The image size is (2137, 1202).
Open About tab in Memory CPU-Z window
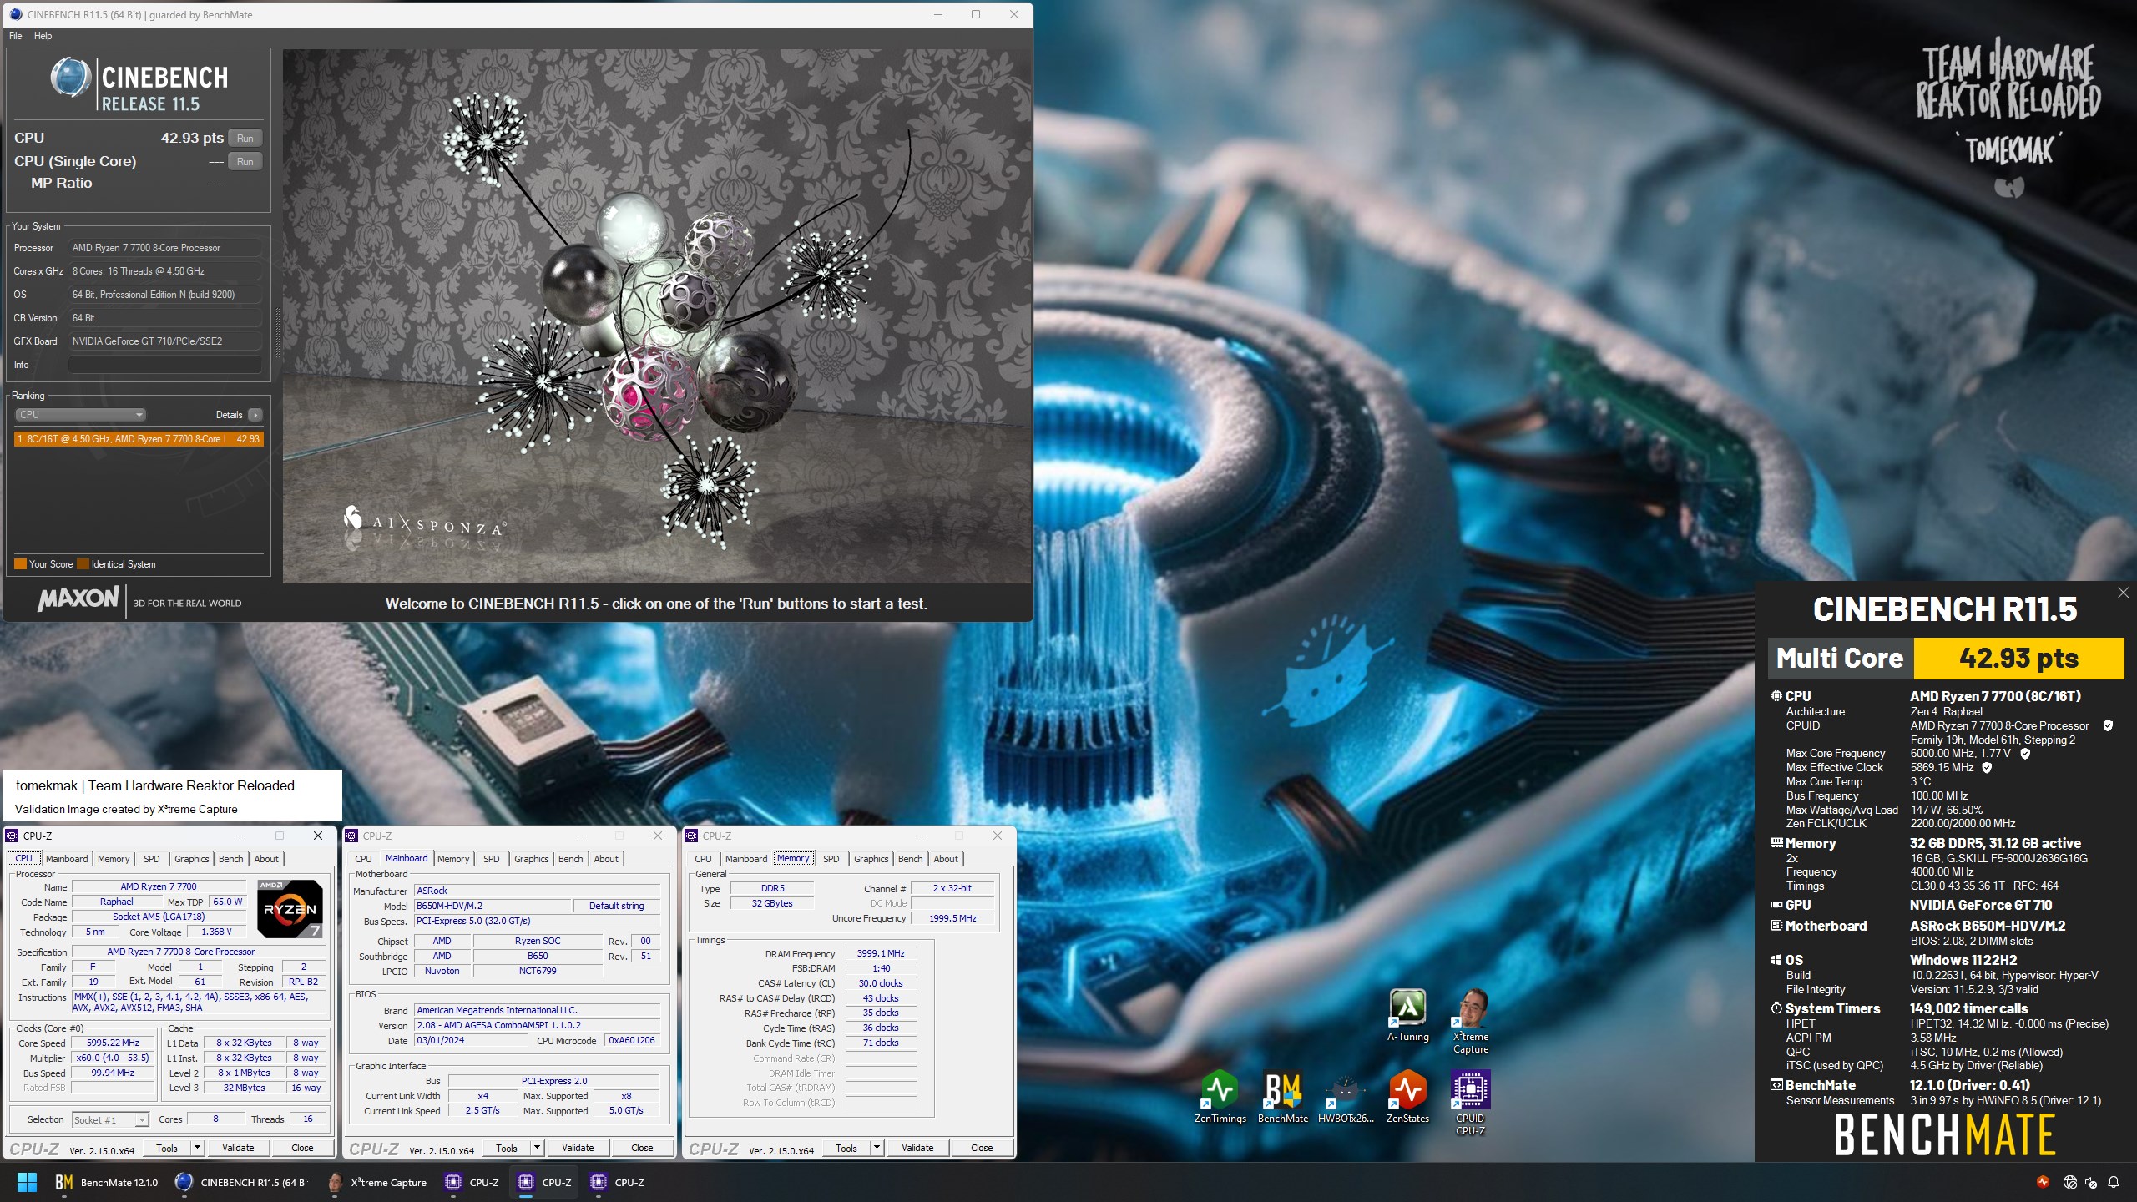pyautogui.click(x=946, y=859)
